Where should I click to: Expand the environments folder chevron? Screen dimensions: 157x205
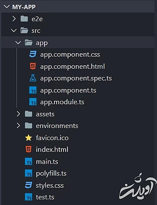pos(18,125)
